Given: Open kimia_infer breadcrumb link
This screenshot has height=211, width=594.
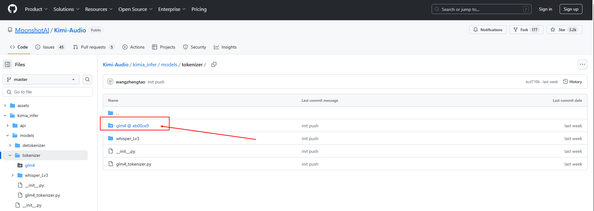Looking at the screenshot, I should (x=145, y=64).
